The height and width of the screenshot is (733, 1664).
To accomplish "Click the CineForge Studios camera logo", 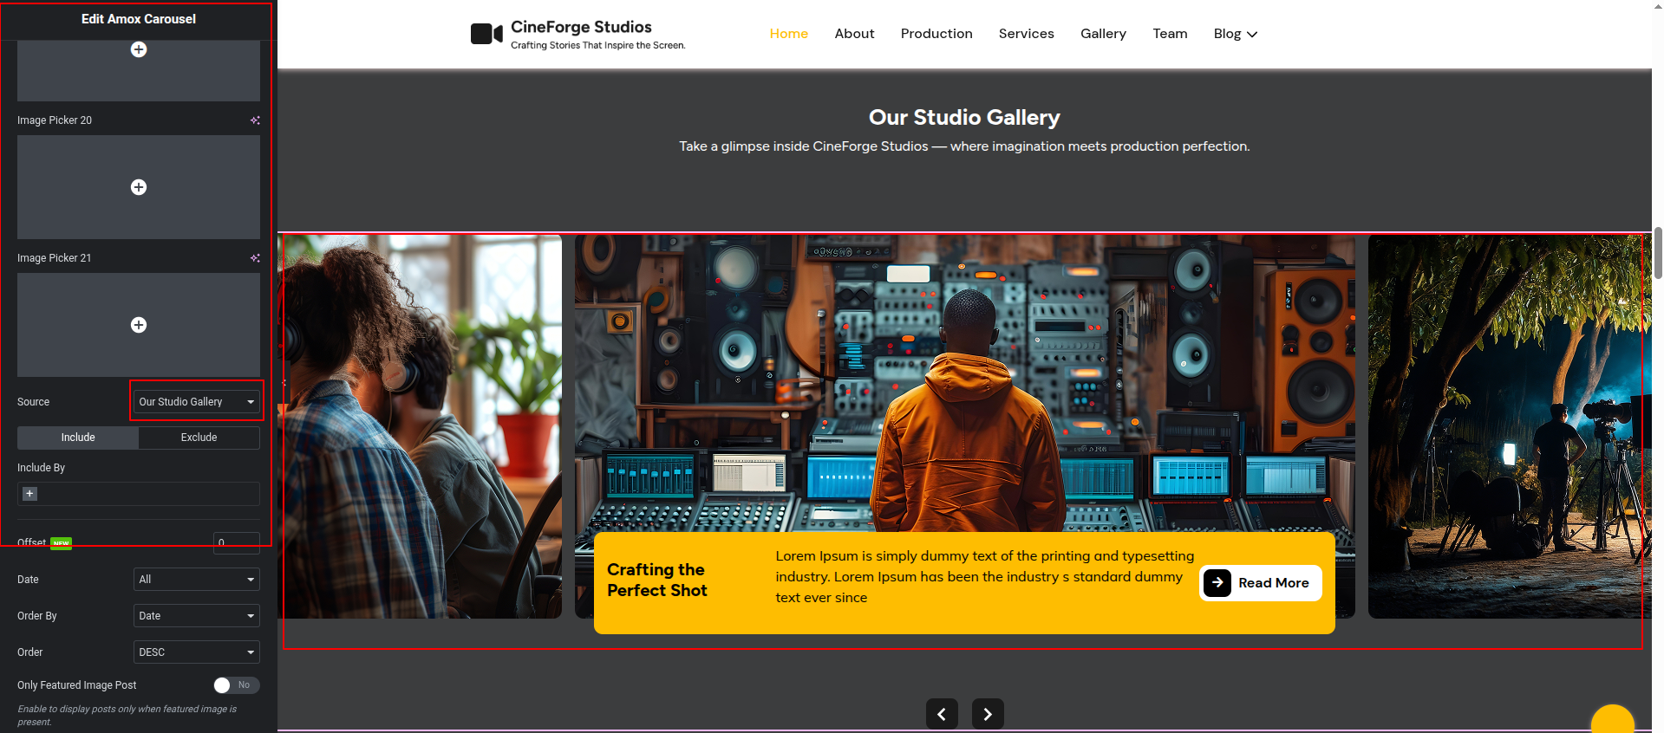I will [486, 34].
